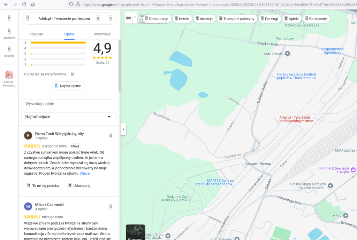The height and width of the screenshot is (240, 357).
Task: Show Parkingi on the map
Action: [x=269, y=19]
